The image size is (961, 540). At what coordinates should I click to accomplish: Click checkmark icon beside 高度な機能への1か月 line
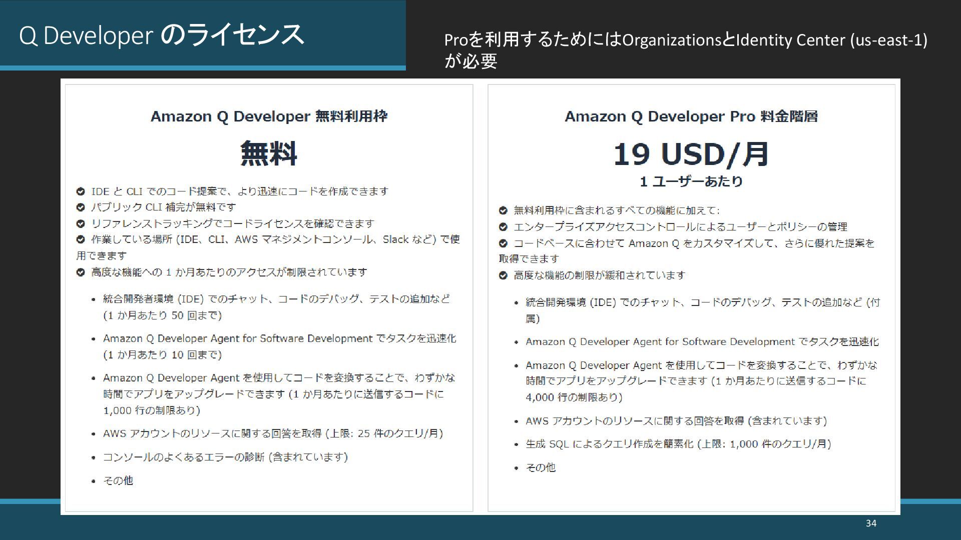(x=80, y=272)
